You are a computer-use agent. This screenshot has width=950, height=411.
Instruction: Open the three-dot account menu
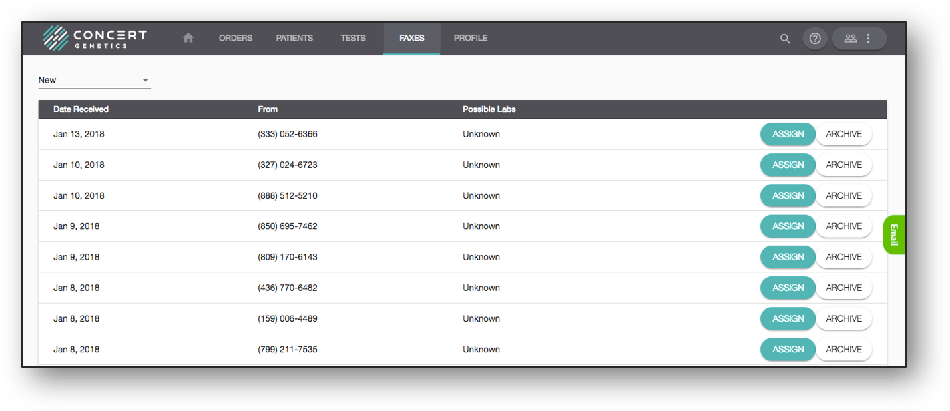(868, 39)
